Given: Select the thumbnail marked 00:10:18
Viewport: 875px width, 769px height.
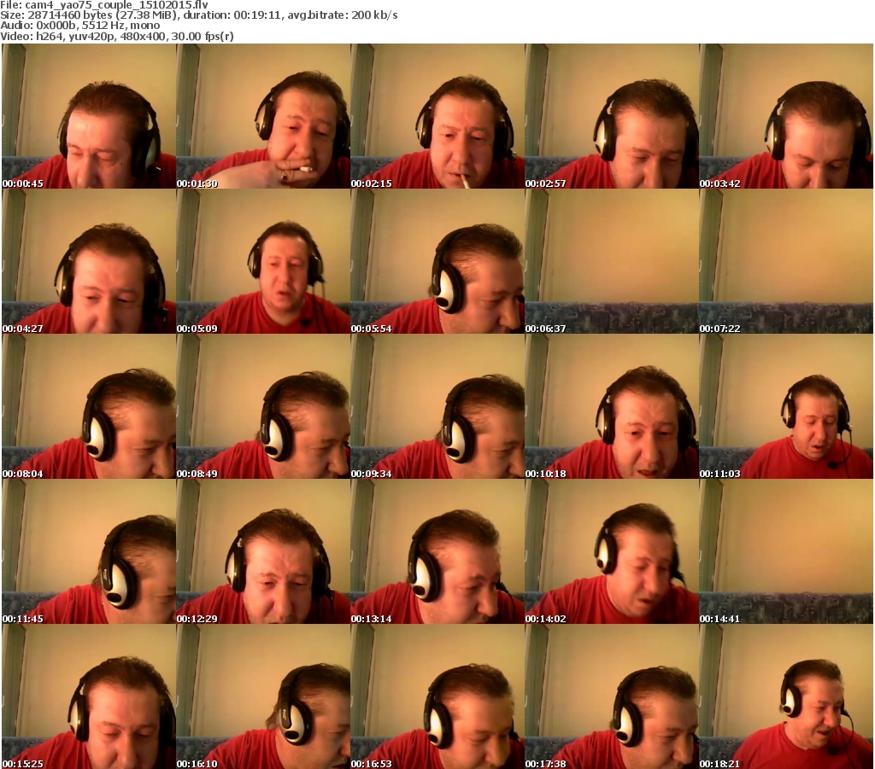Looking at the screenshot, I should (612, 406).
